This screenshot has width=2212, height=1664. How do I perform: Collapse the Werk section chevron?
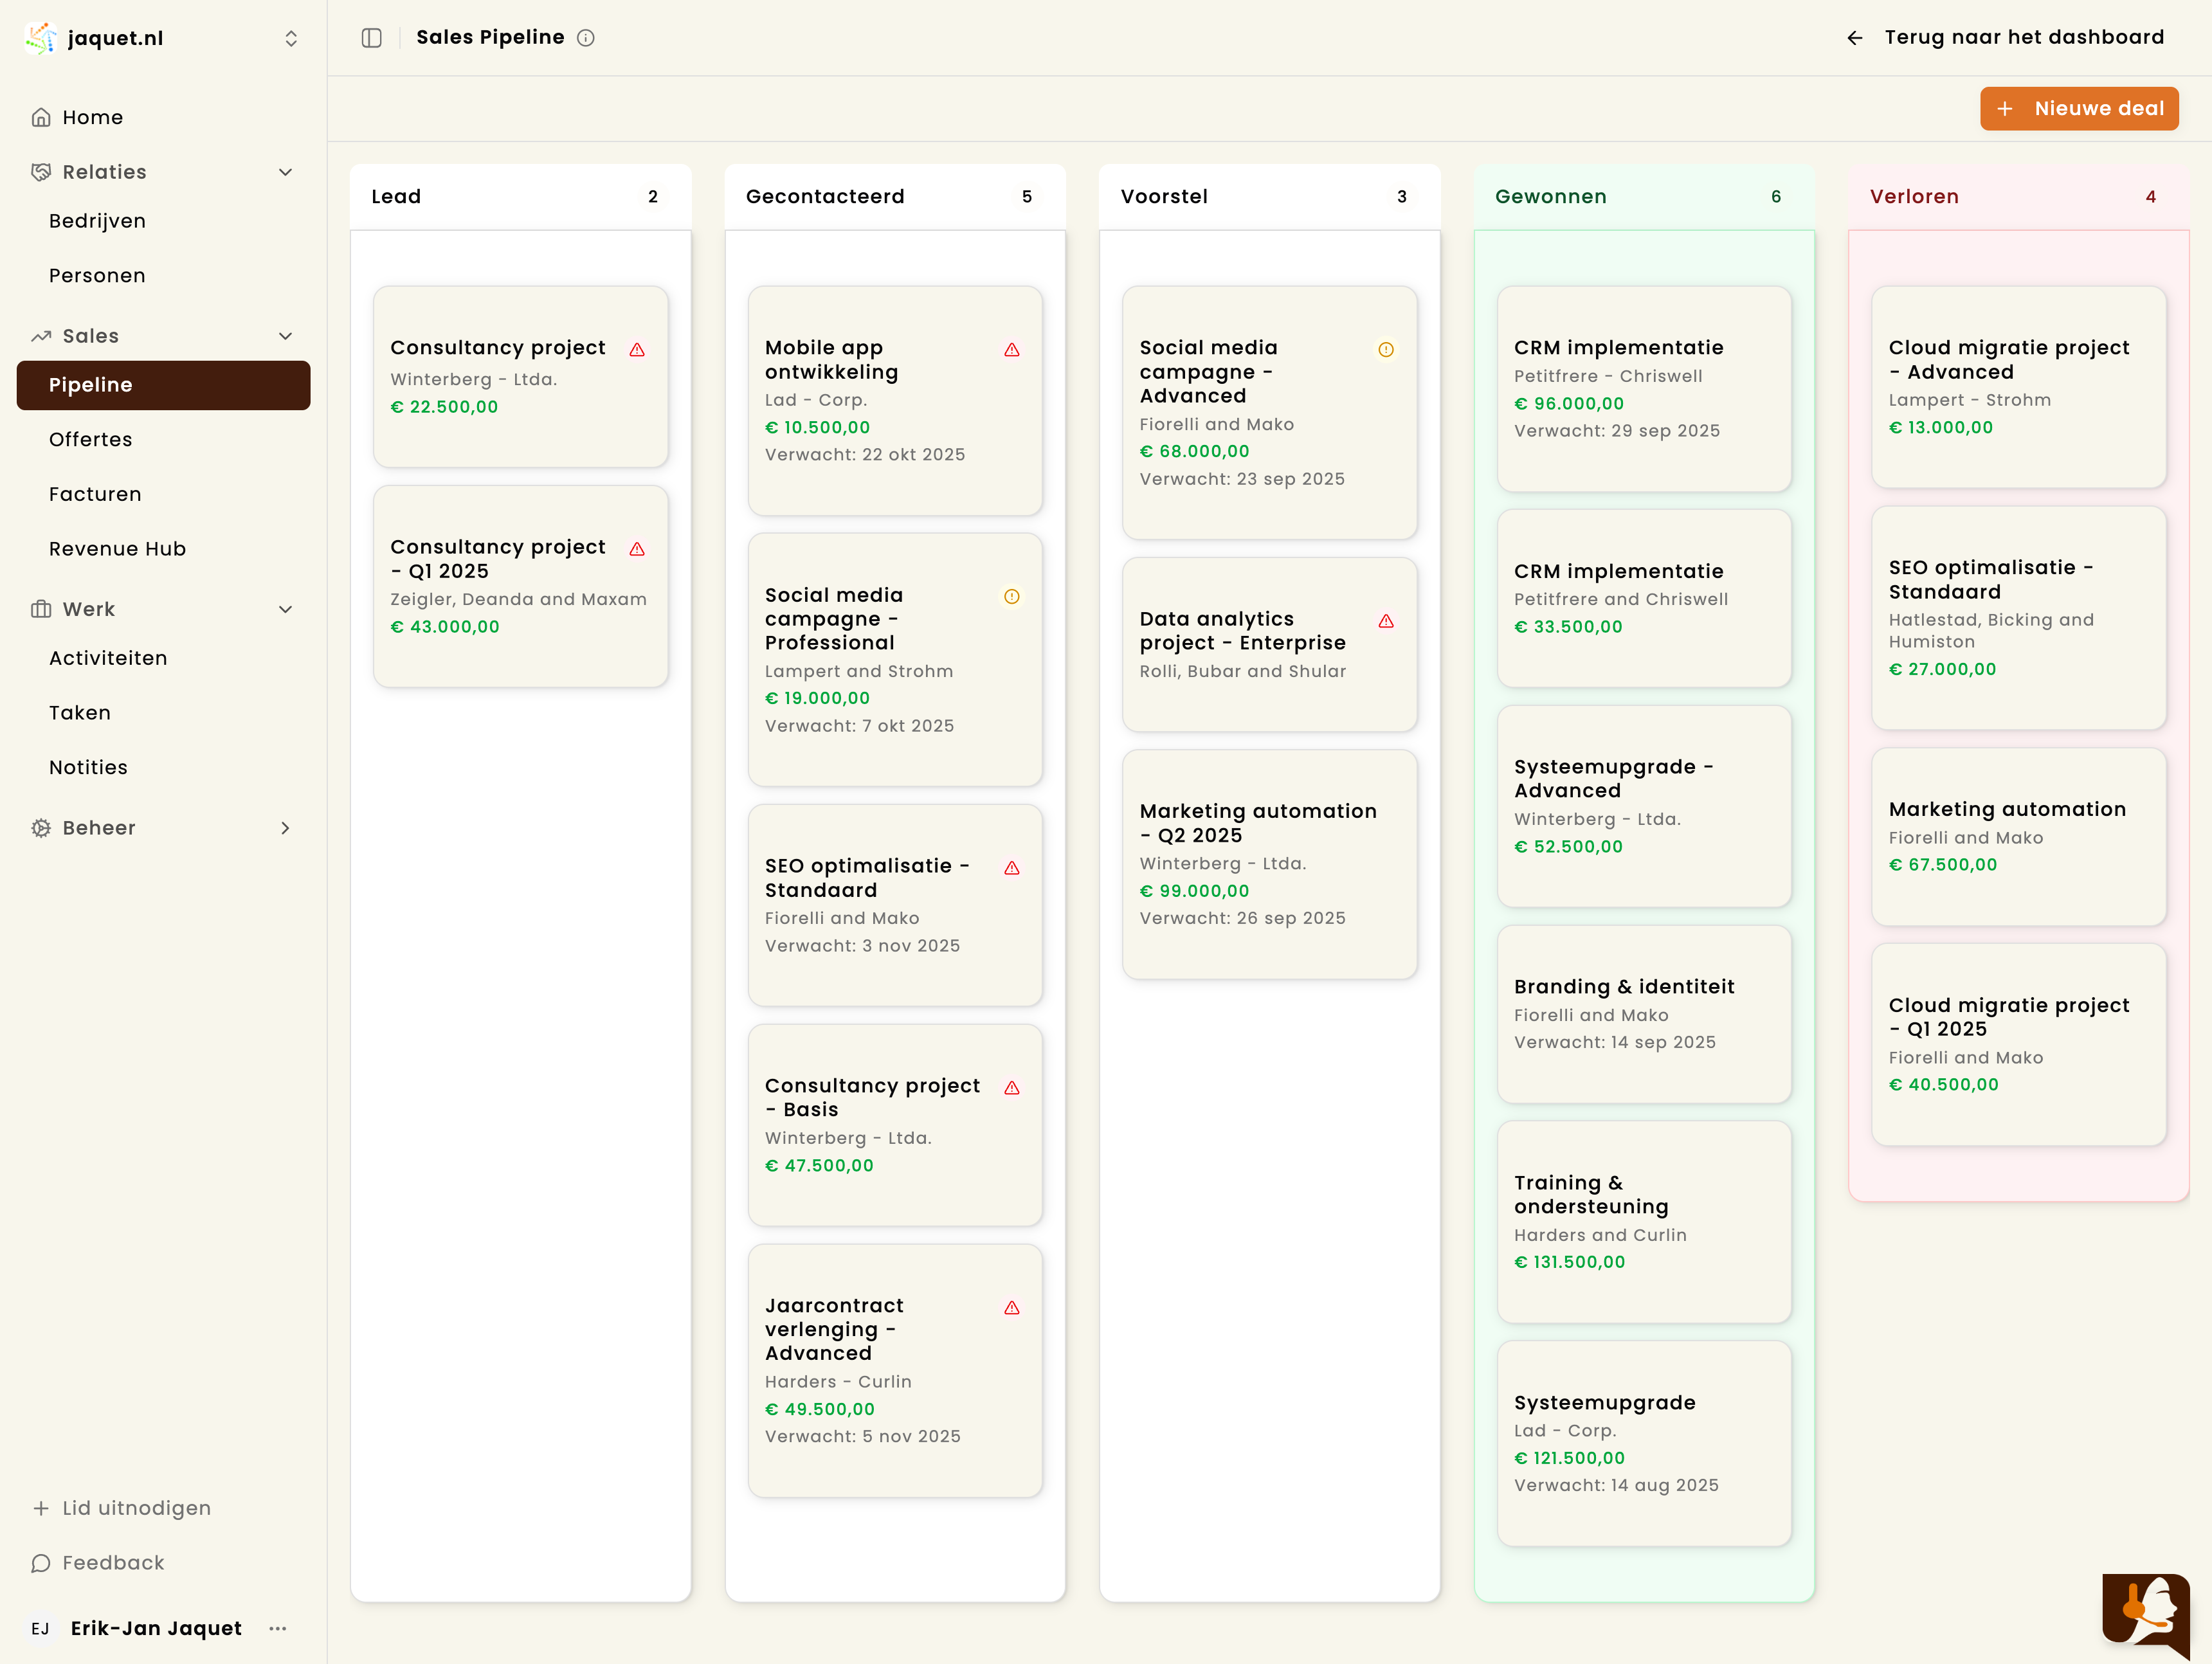[x=285, y=610]
